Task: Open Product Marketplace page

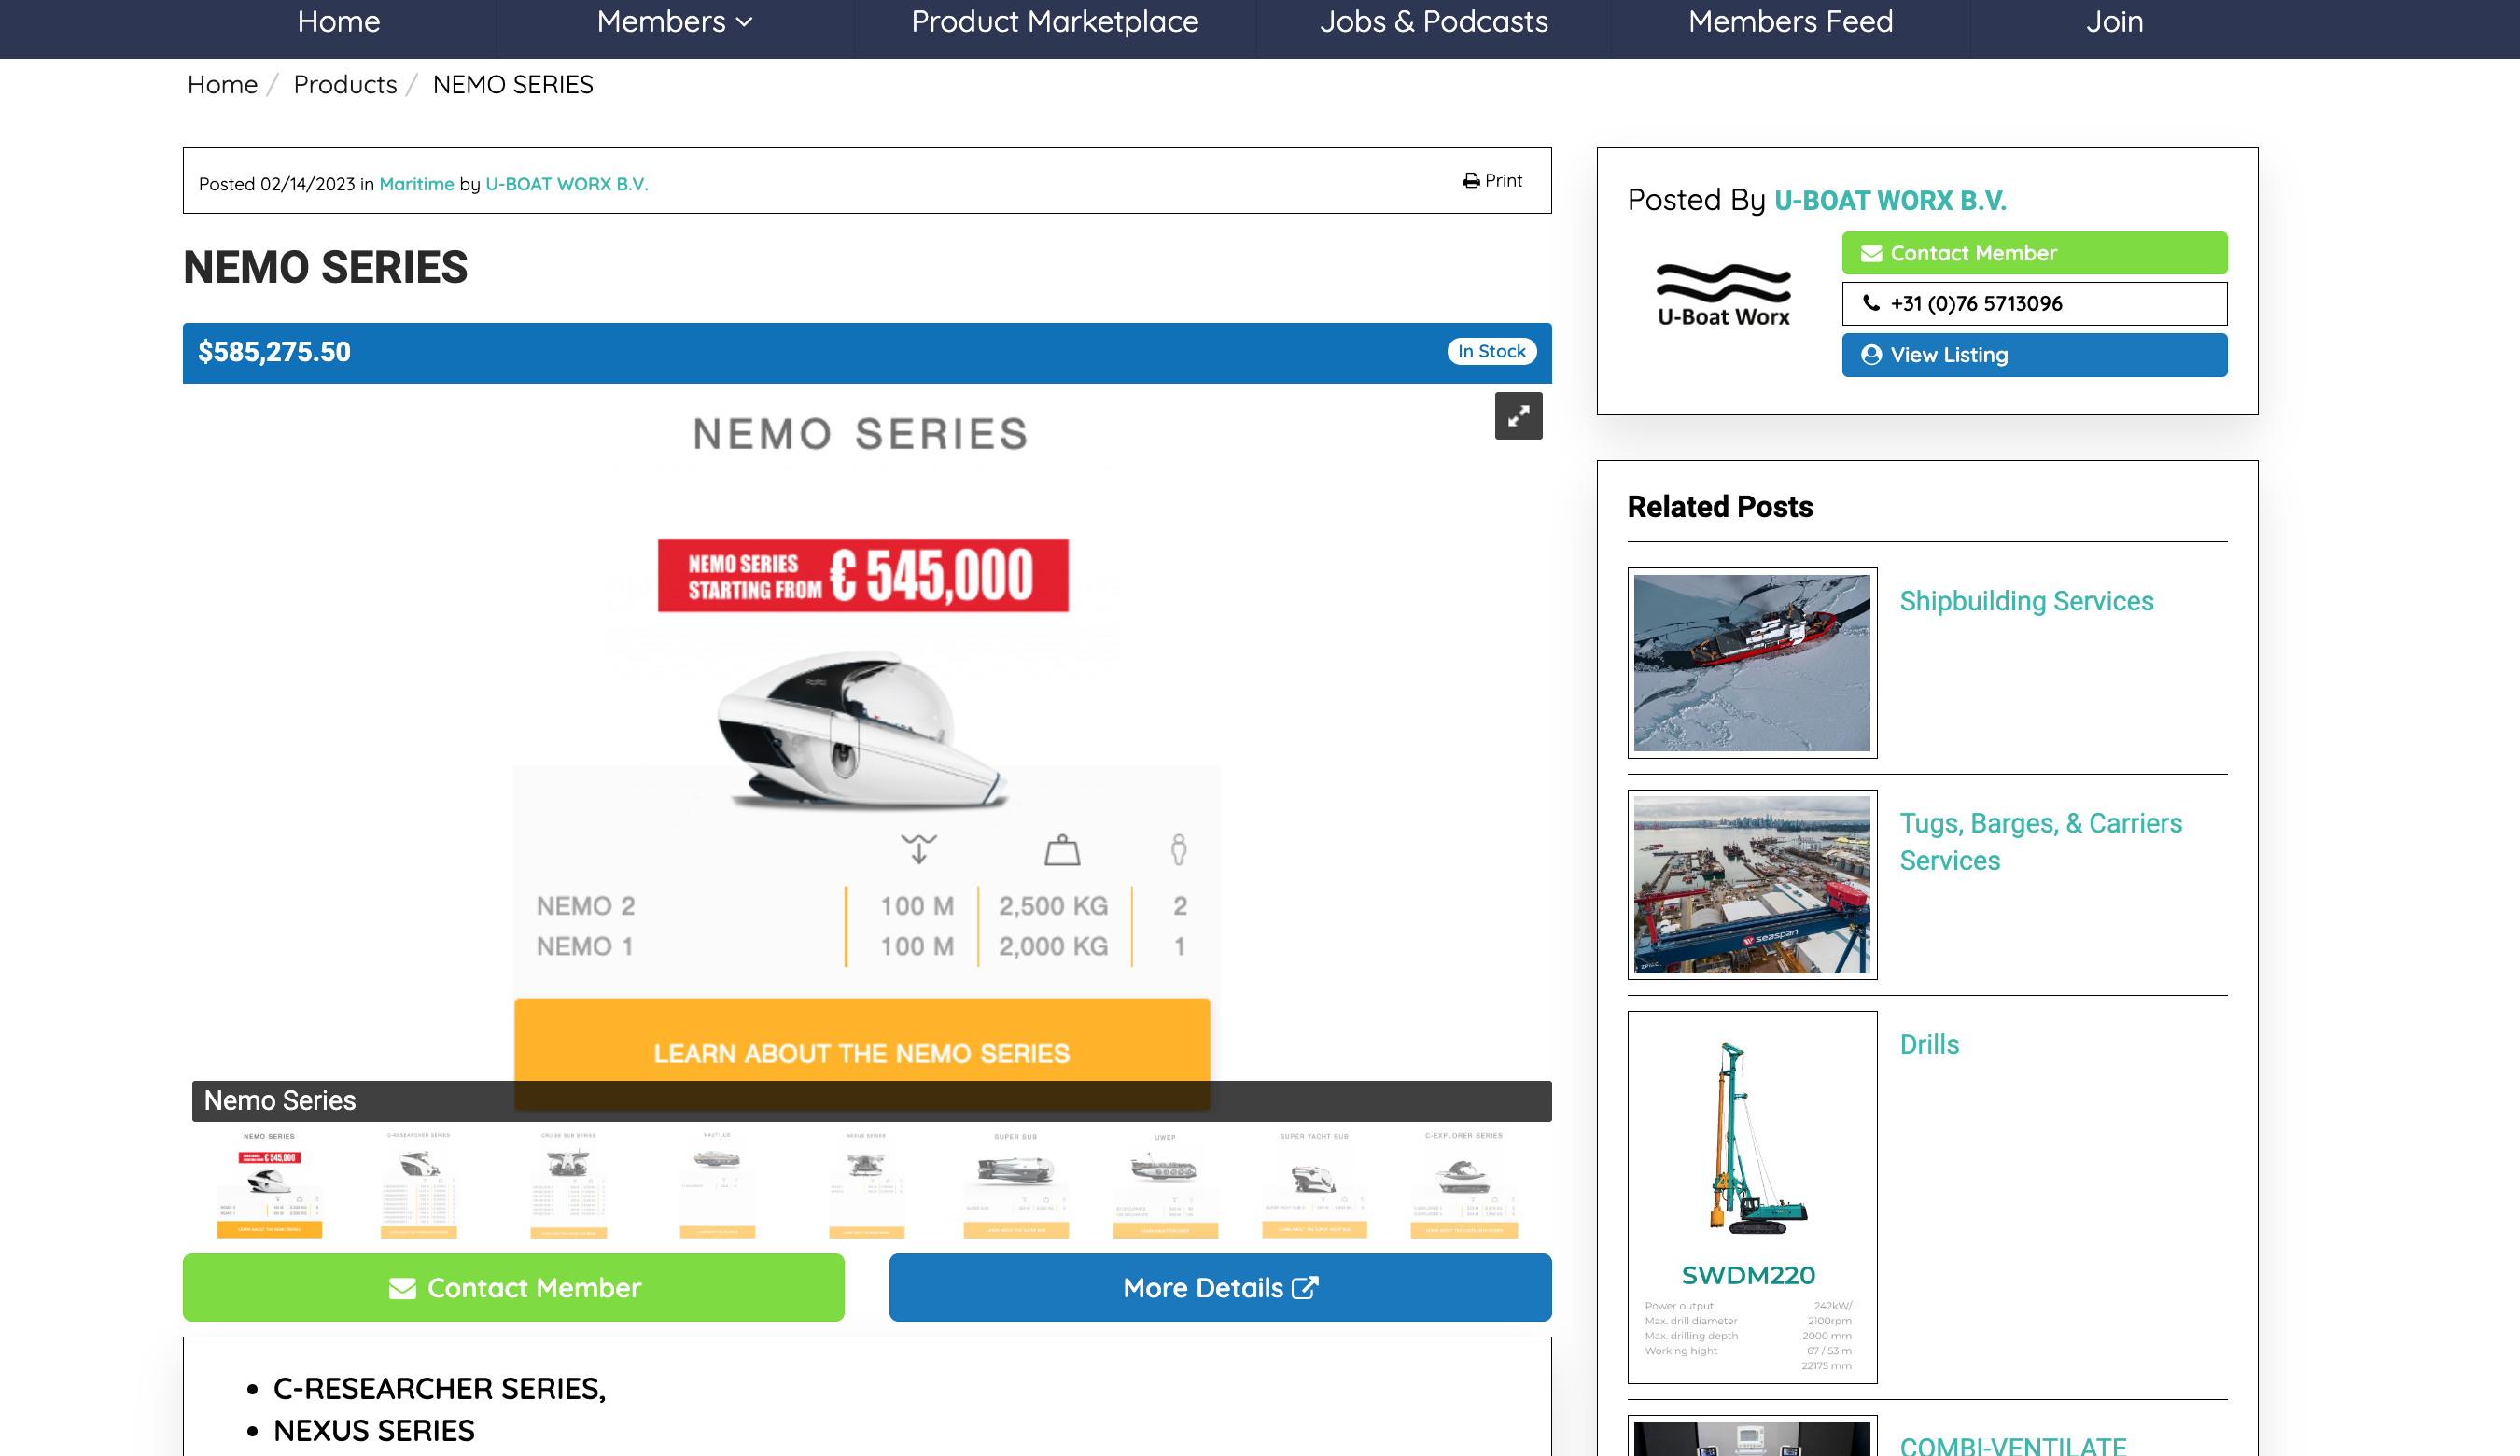Action: (x=1054, y=21)
